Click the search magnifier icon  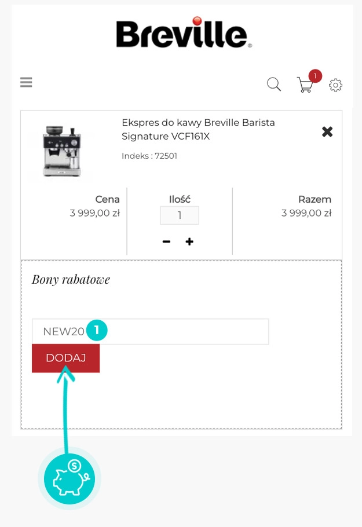[274, 85]
